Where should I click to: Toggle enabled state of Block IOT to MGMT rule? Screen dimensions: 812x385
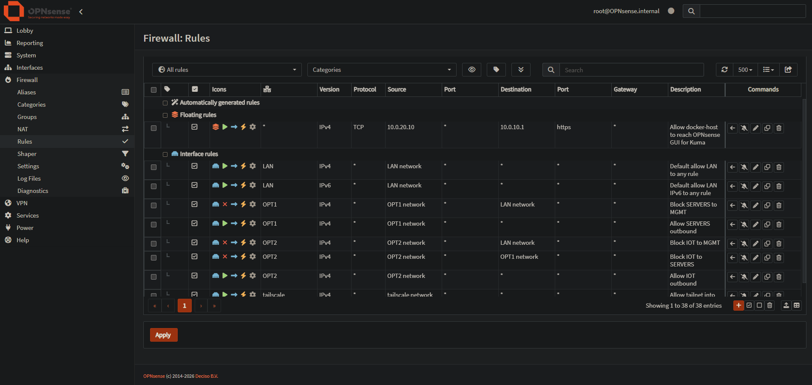[x=194, y=243]
